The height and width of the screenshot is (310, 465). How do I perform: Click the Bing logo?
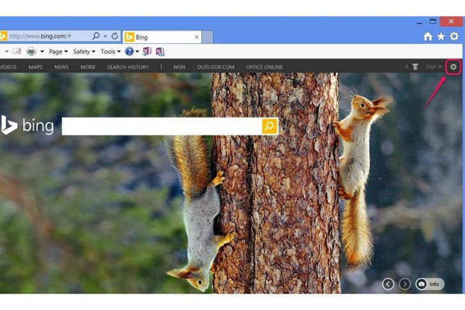[27, 125]
